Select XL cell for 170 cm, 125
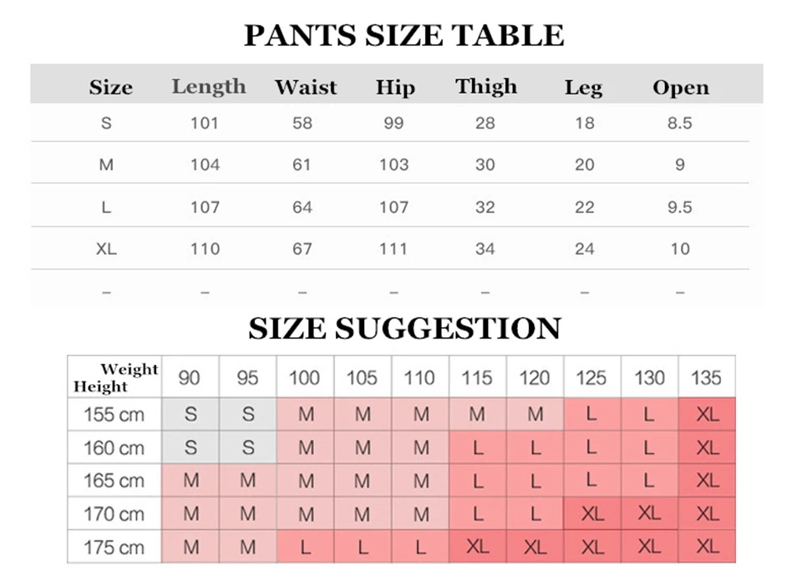802x576 pixels. point(592,513)
